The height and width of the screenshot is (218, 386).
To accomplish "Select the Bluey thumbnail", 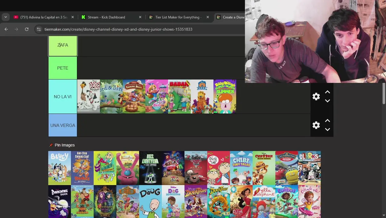I will click(60, 168).
